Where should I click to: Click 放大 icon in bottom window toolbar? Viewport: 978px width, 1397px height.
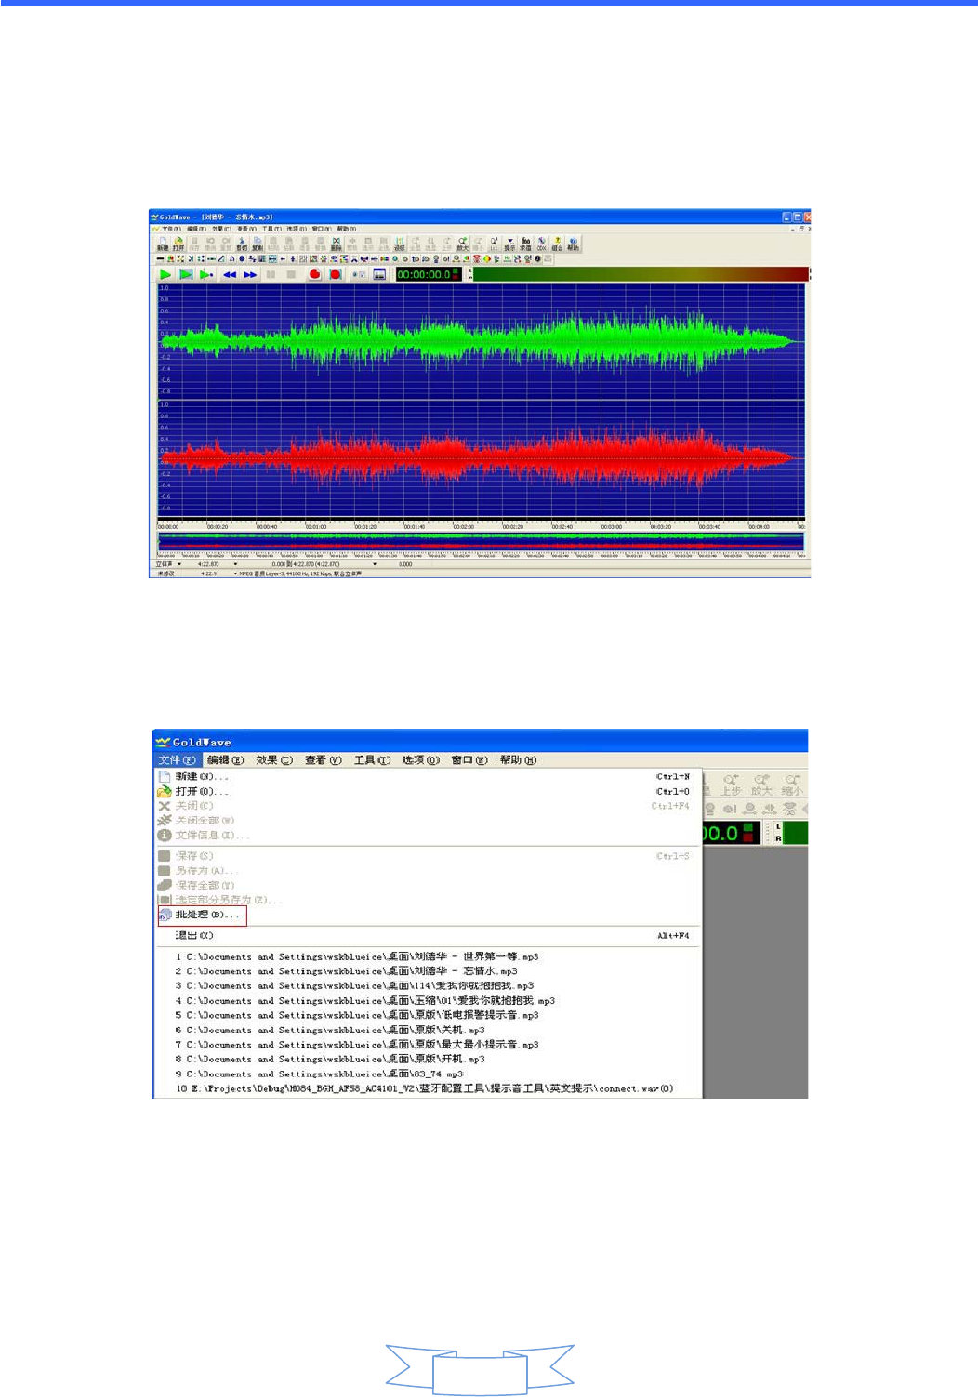click(761, 785)
